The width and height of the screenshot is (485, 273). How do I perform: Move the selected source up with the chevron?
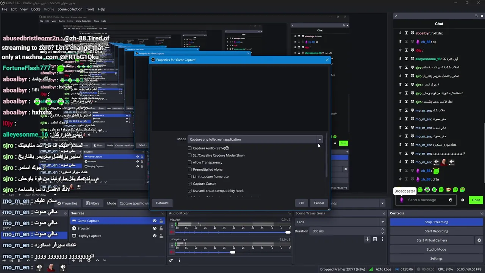(97, 260)
